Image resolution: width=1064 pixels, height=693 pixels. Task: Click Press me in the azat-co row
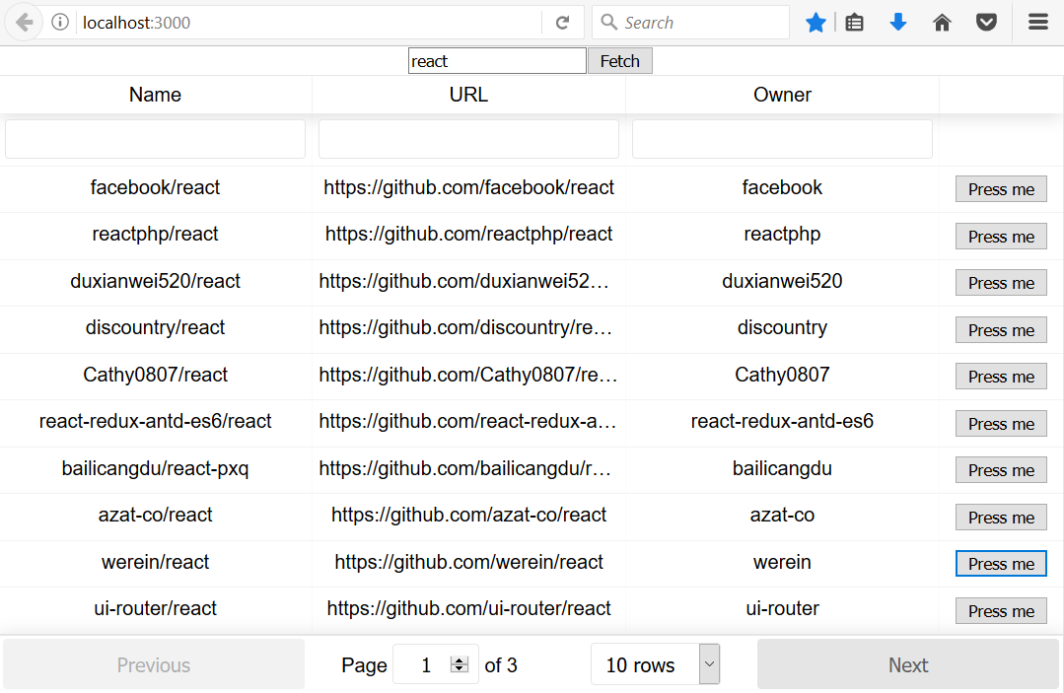click(1001, 518)
